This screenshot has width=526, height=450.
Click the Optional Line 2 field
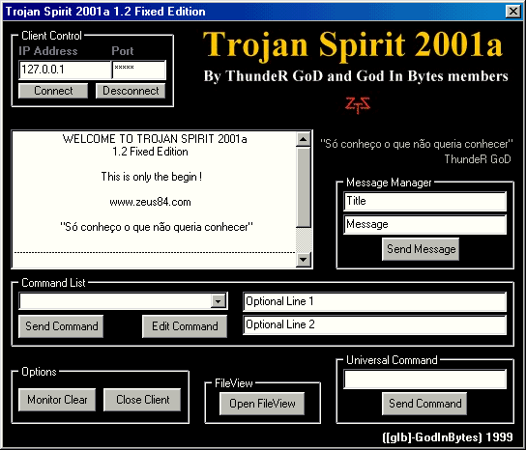tap(374, 324)
